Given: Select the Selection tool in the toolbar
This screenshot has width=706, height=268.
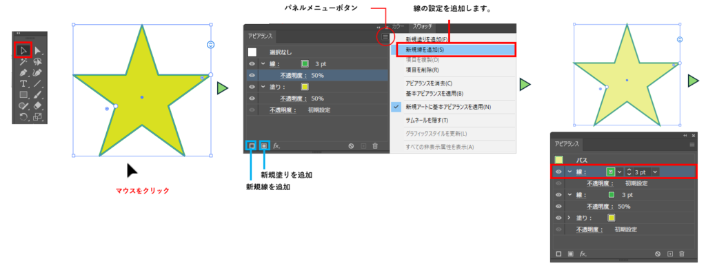Looking at the screenshot, I should (x=23, y=50).
